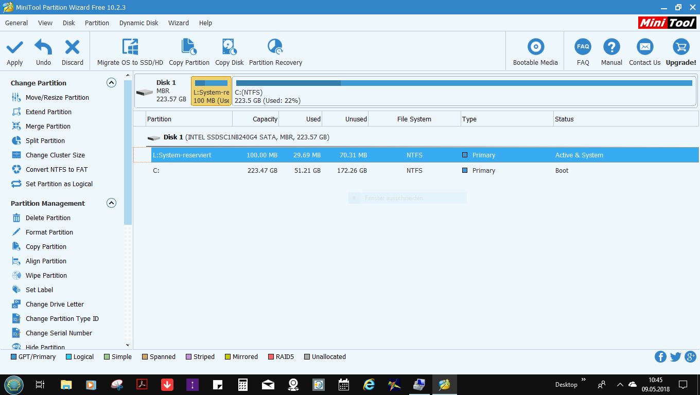Open File Explorer from the taskbar

[66, 384]
